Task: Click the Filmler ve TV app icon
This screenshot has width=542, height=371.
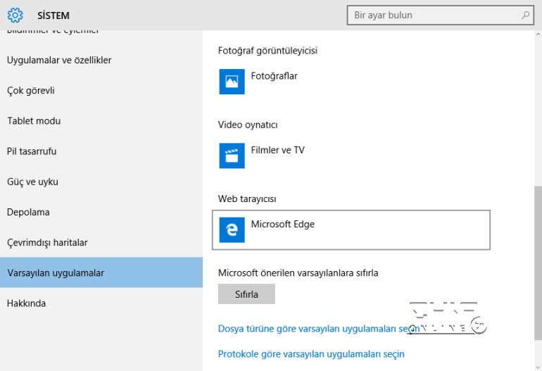Action: [x=232, y=156]
